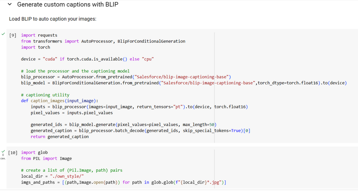Collapse the Generate custom captions section
Viewport: 358px width, 192px height.
click(10, 5)
